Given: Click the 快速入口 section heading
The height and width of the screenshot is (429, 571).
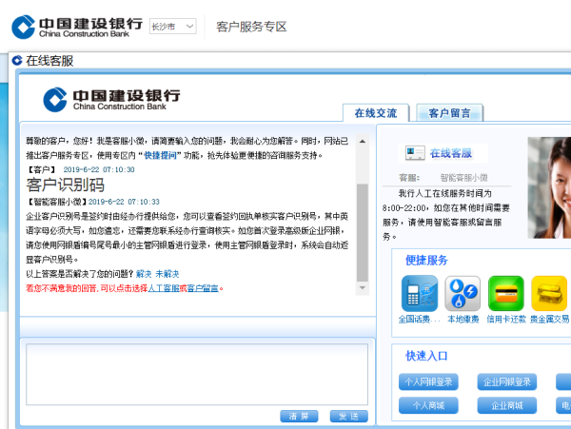Looking at the screenshot, I should point(426,356).
